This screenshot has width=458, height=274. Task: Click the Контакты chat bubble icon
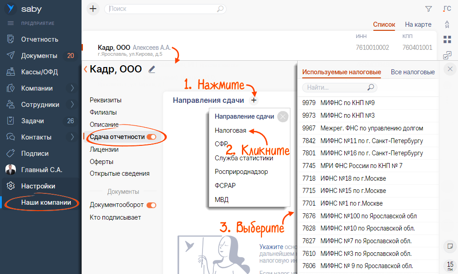point(10,137)
